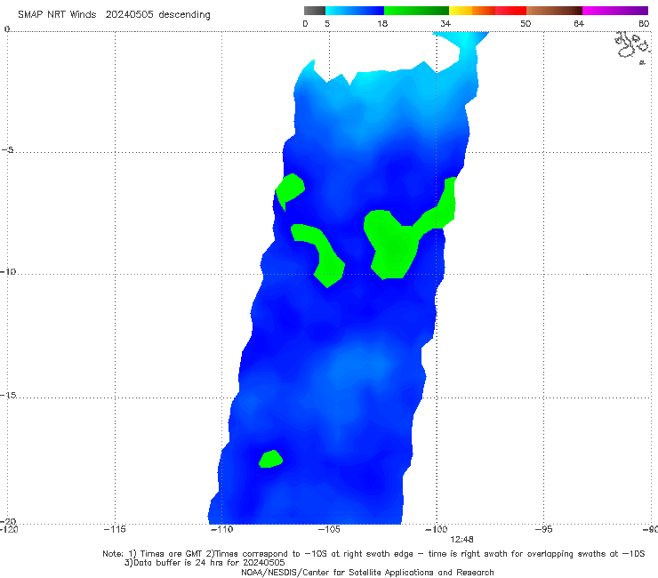Click the title text 'SMAP NRT Winds 20240505 descending'
This screenshot has width=658, height=578.
(x=114, y=14)
